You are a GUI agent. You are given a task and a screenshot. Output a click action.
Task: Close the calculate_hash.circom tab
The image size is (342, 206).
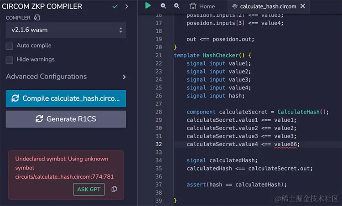tap(303, 6)
